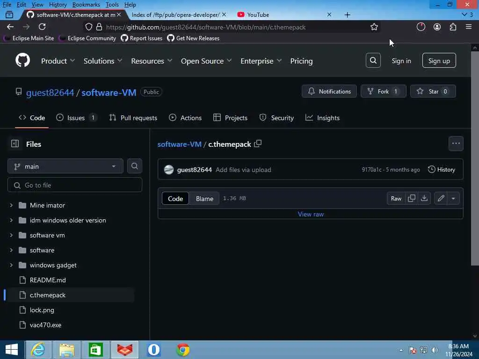
Task: Open the Solutions navigation dropdown
Action: click(x=102, y=61)
